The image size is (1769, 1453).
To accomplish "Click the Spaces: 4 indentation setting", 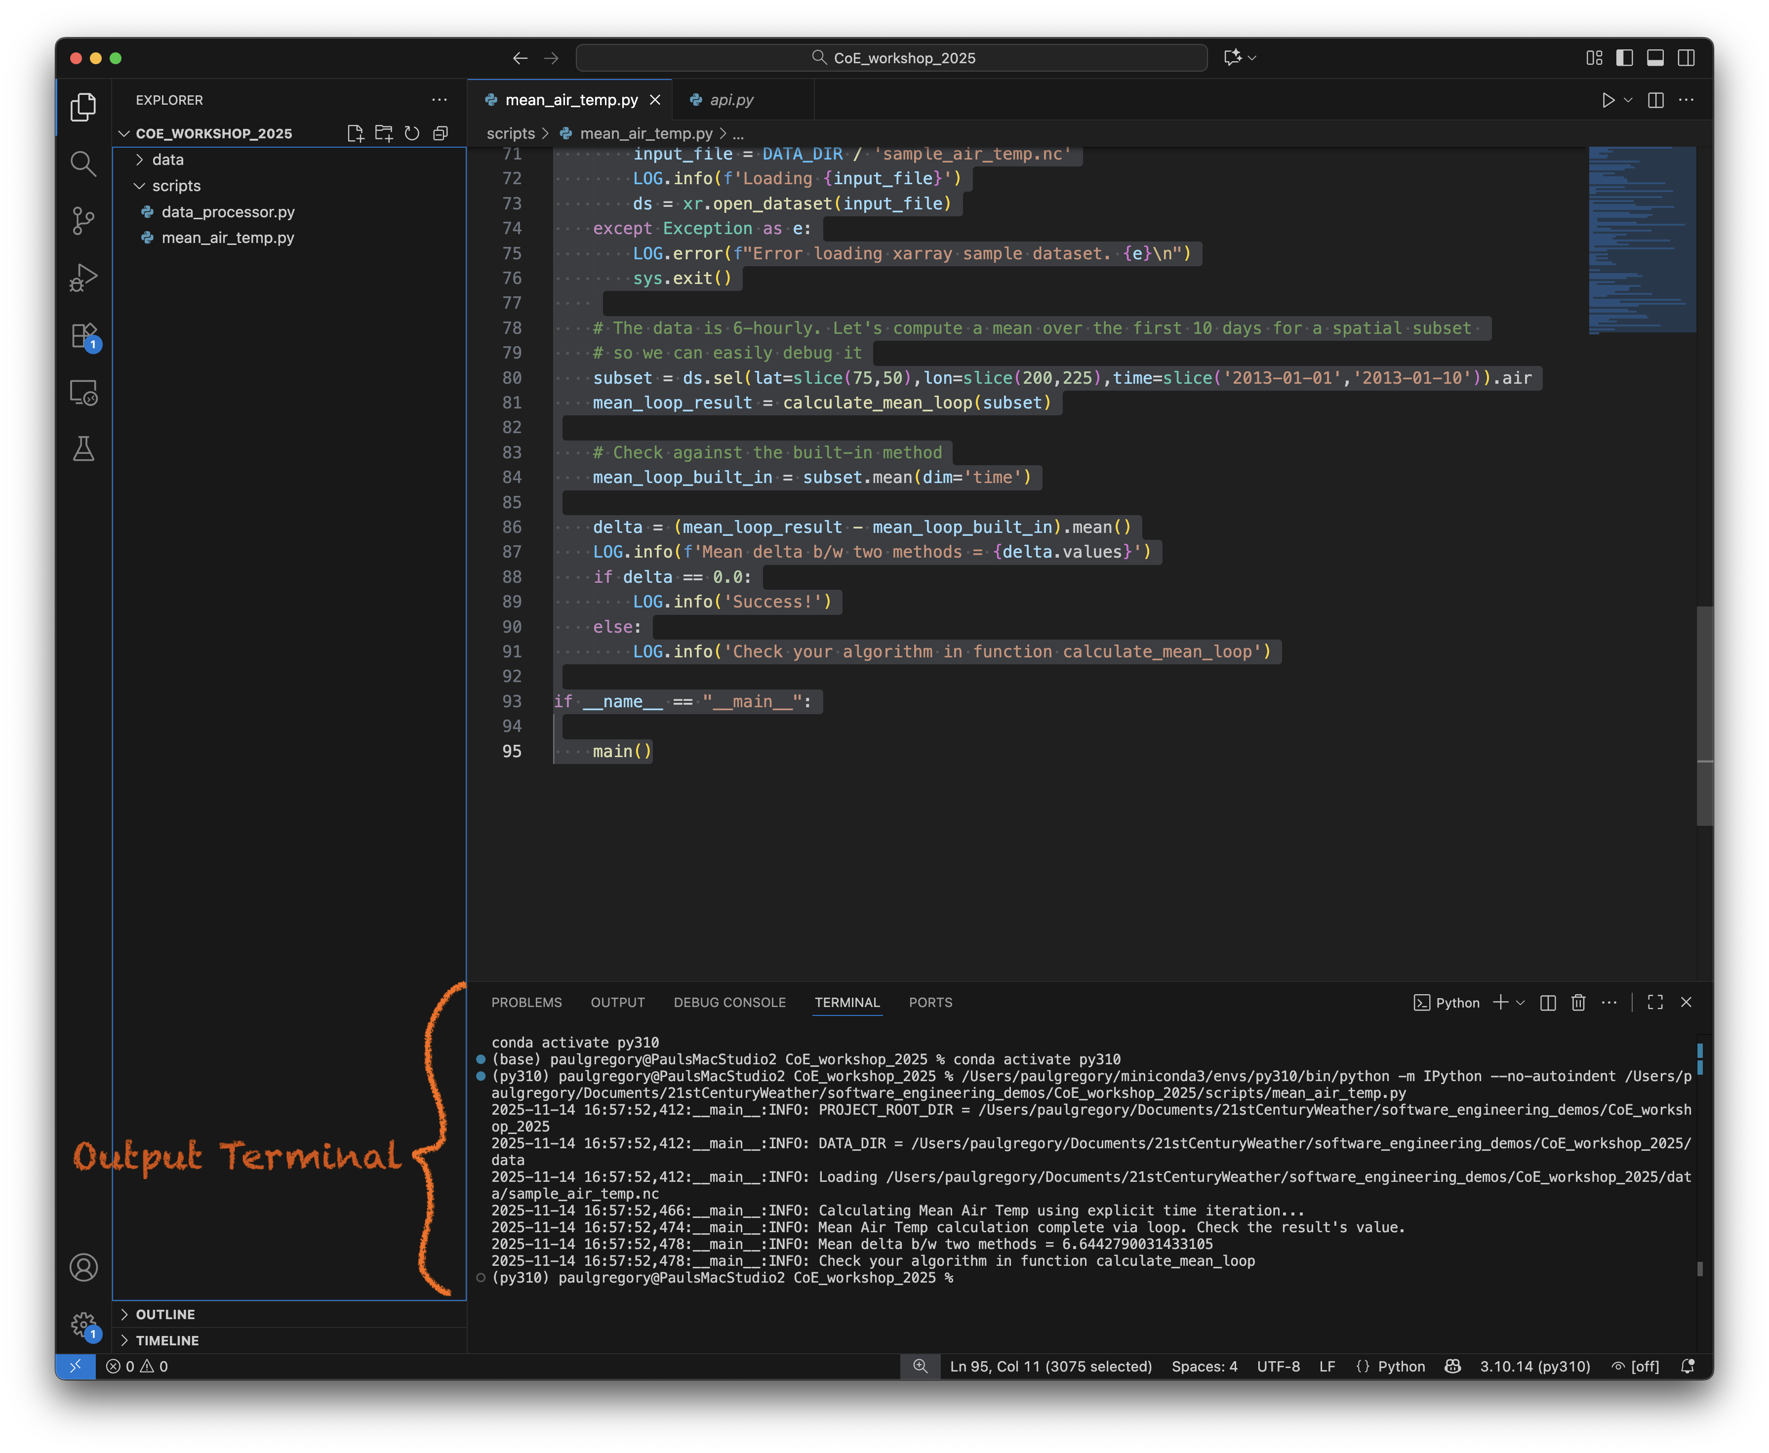I will pyautogui.click(x=1204, y=1367).
